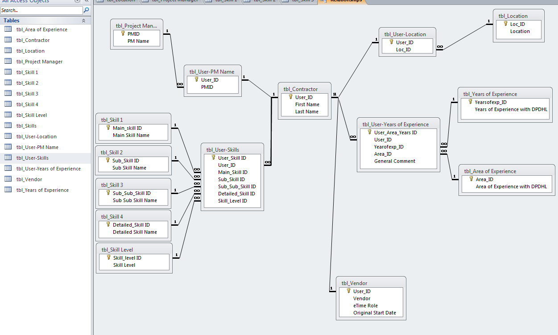This screenshot has height=335, width=558.
Task: Click the key icon beside User_ID in tbl_Vendor
Action: (x=348, y=291)
